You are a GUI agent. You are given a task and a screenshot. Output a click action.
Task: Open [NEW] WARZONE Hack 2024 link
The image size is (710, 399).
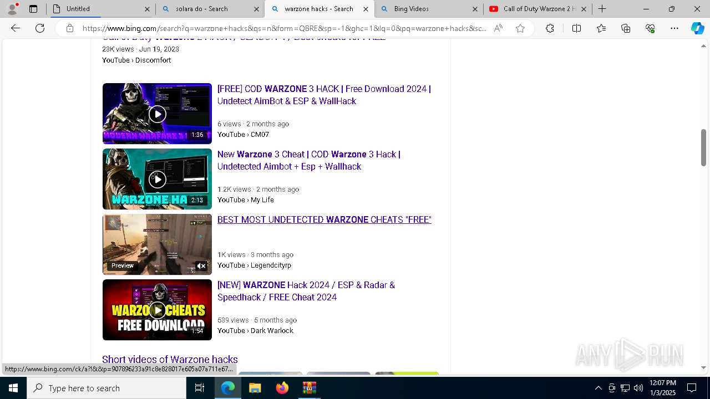[306, 291]
